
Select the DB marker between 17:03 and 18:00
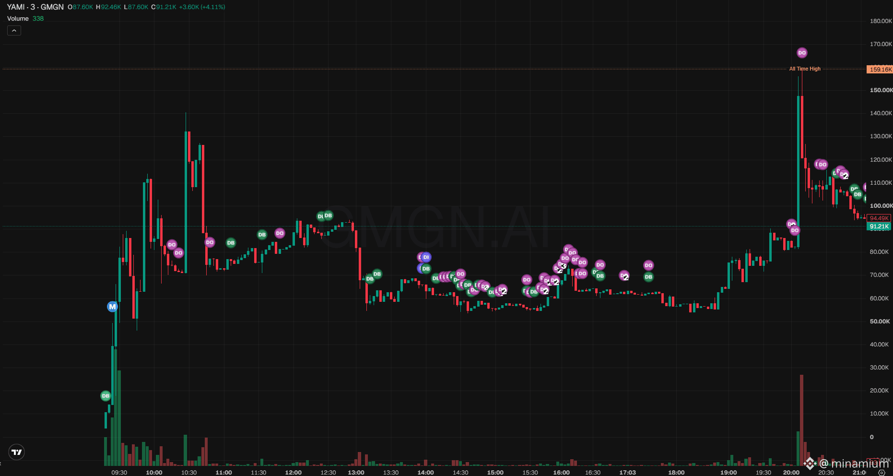tap(648, 277)
